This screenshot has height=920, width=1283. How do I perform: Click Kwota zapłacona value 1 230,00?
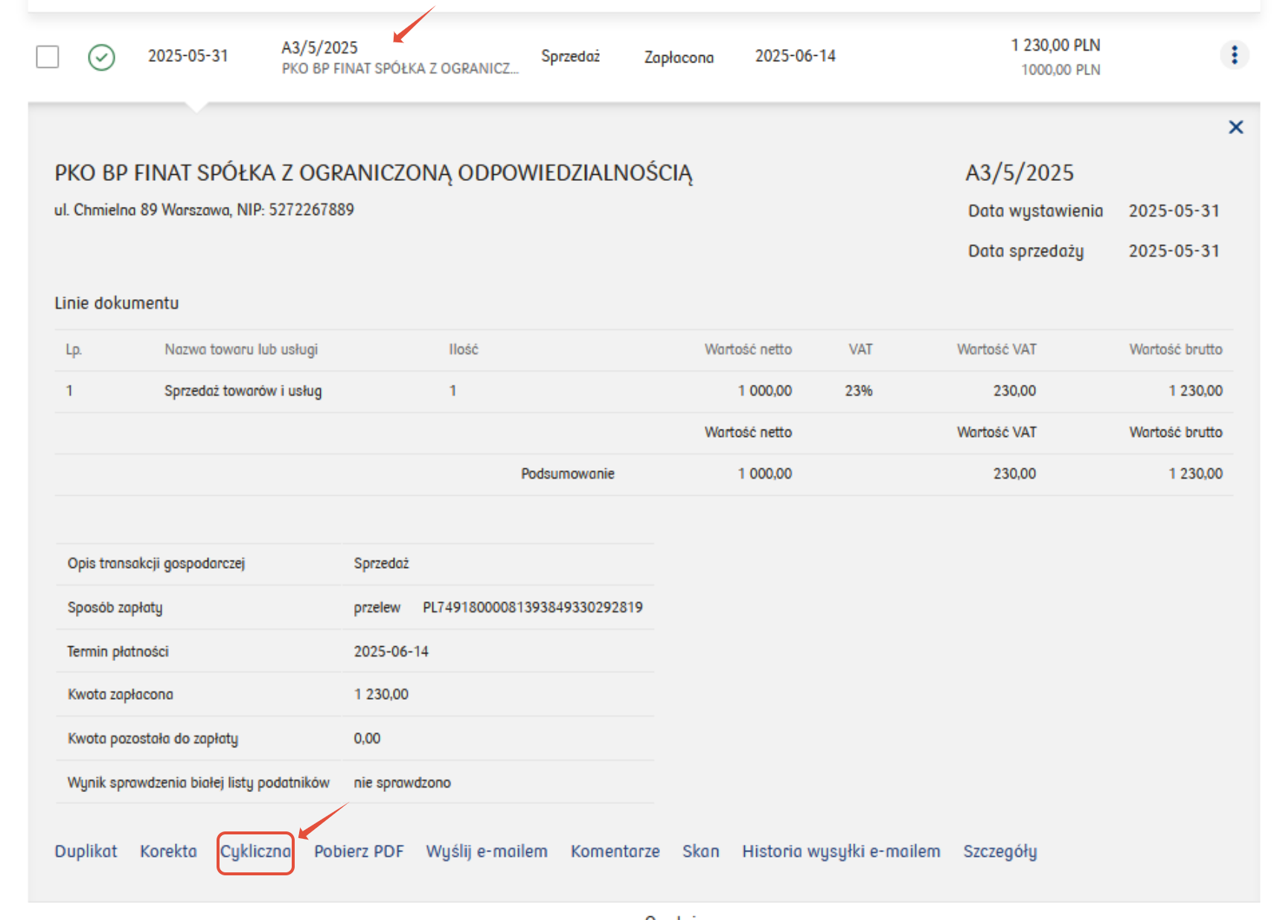pyautogui.click(x=381, y=694)
